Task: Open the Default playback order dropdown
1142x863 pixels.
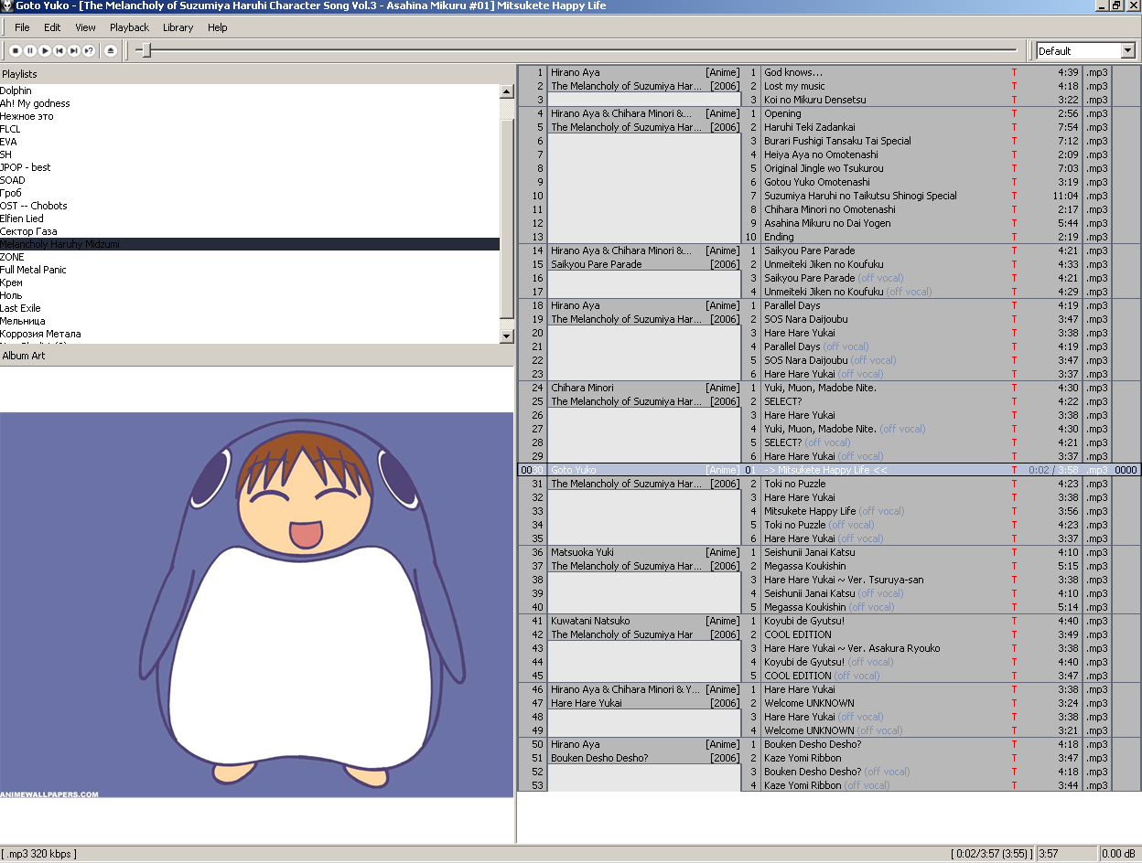Action: click(1127, 51)
